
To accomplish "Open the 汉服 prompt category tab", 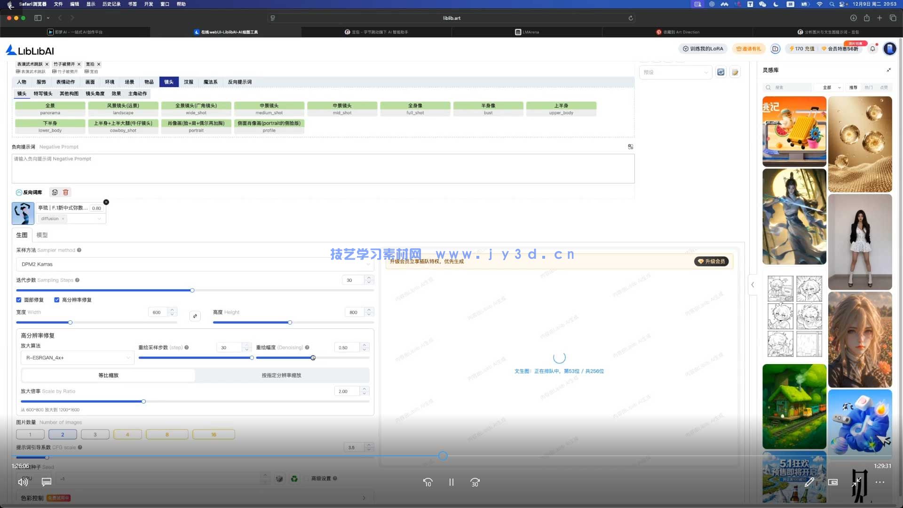I will pyautogui.click(x=189, y=82).
